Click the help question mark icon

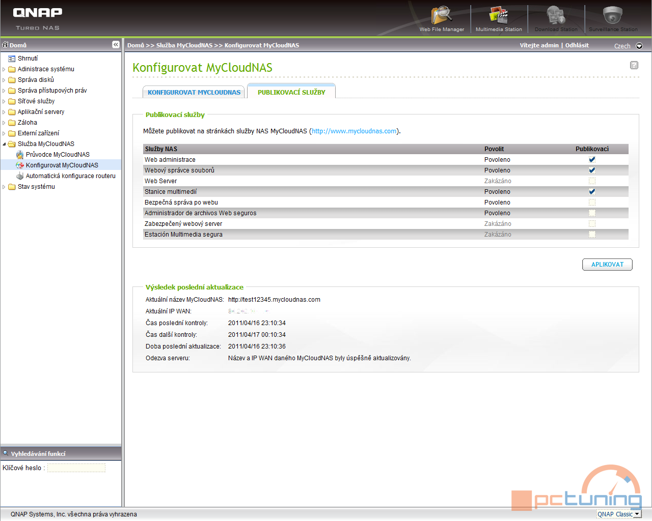[634, 65]
